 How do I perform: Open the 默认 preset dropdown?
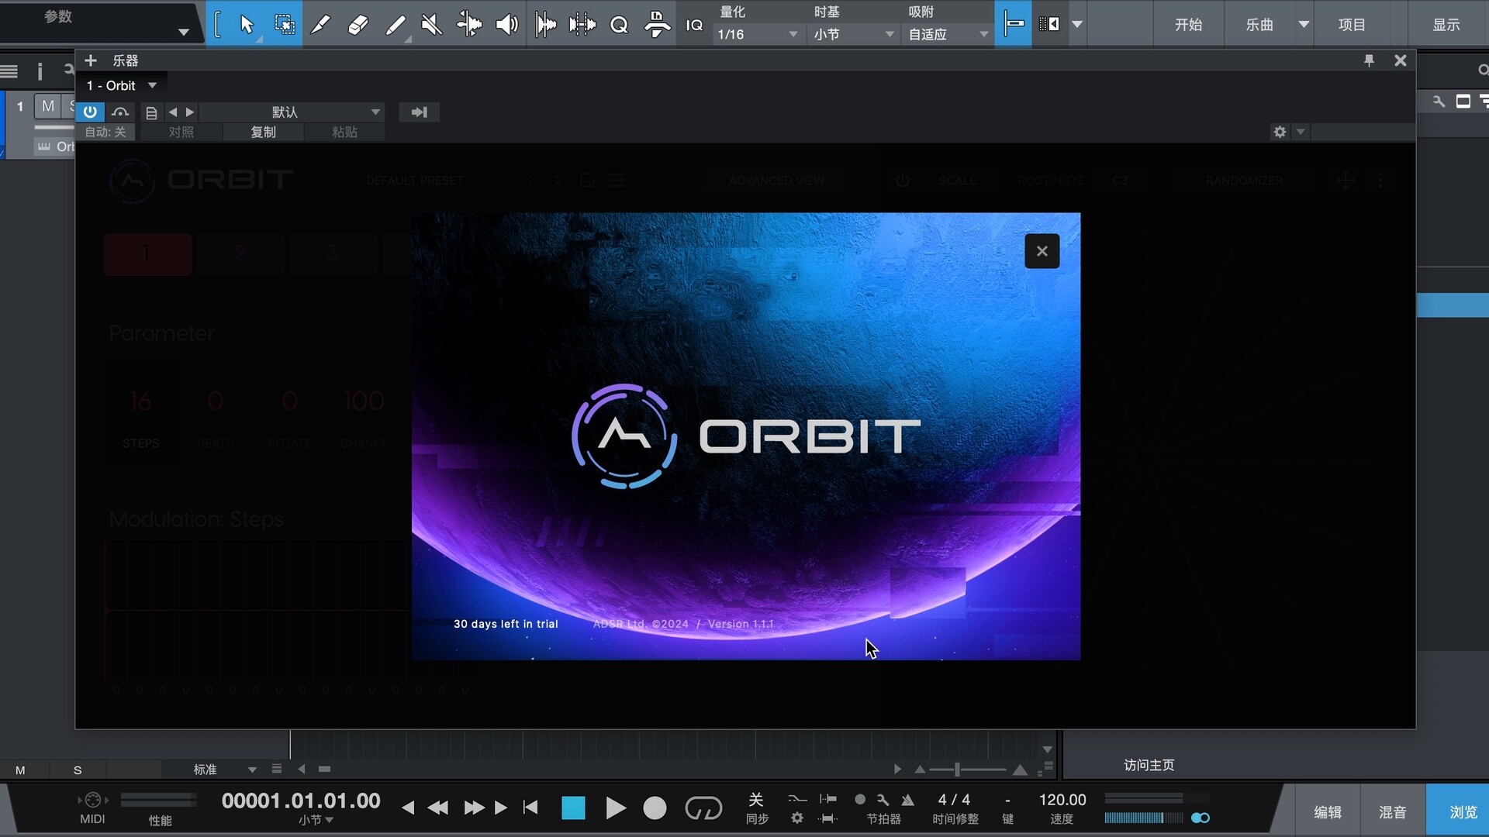pyautogui.click(x=292, y=112)
